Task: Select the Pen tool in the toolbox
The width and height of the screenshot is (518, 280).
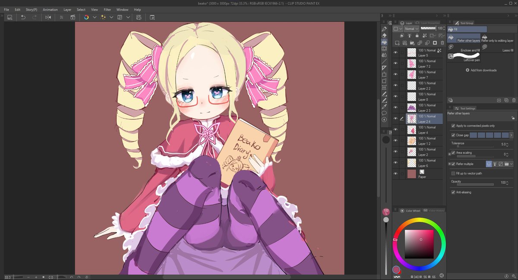Action: [x=384, y=29]
